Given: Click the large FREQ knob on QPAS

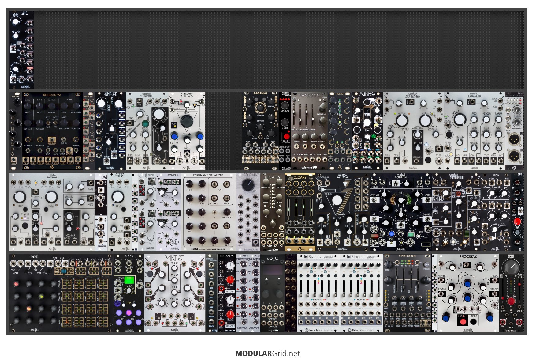Looking at the screenshot, I should [337, 200].
